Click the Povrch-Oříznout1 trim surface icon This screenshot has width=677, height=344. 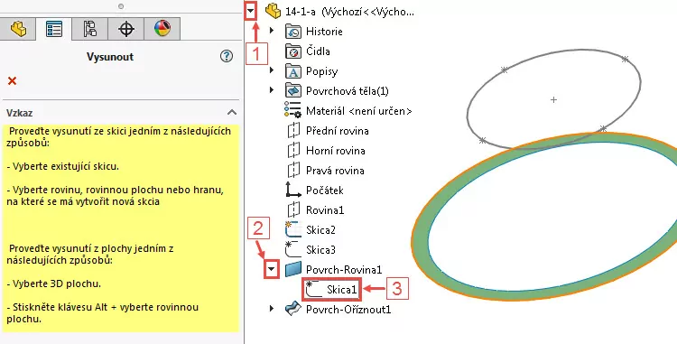[x=293, y=309]
